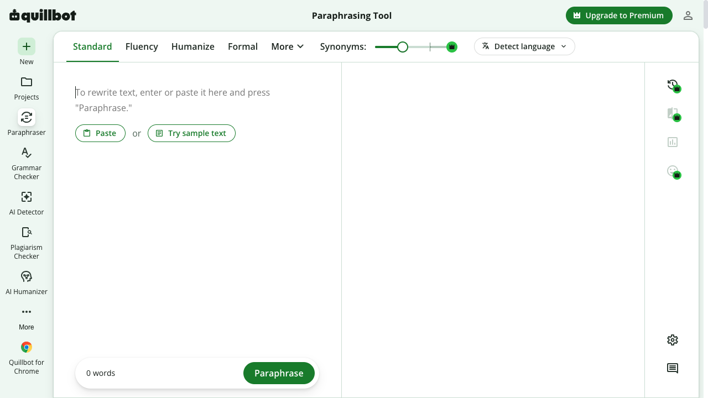The height and width of the screenshot is (398, 708).
Task: Click Upgrade to Premium button
Action: tap(619, 15)
